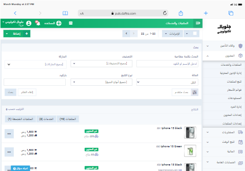Show all Safari tabs overview icon
The width and height of the screenshot is (245, 171).
click(x=231, y=13)
